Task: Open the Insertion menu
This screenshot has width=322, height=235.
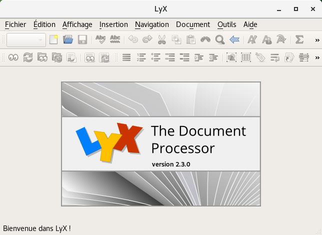Action: [113, 24]
